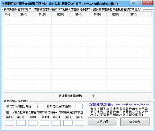Click the export order box under 第1列
This screenshot has height=131, width=155.
[x=9, y=123]
